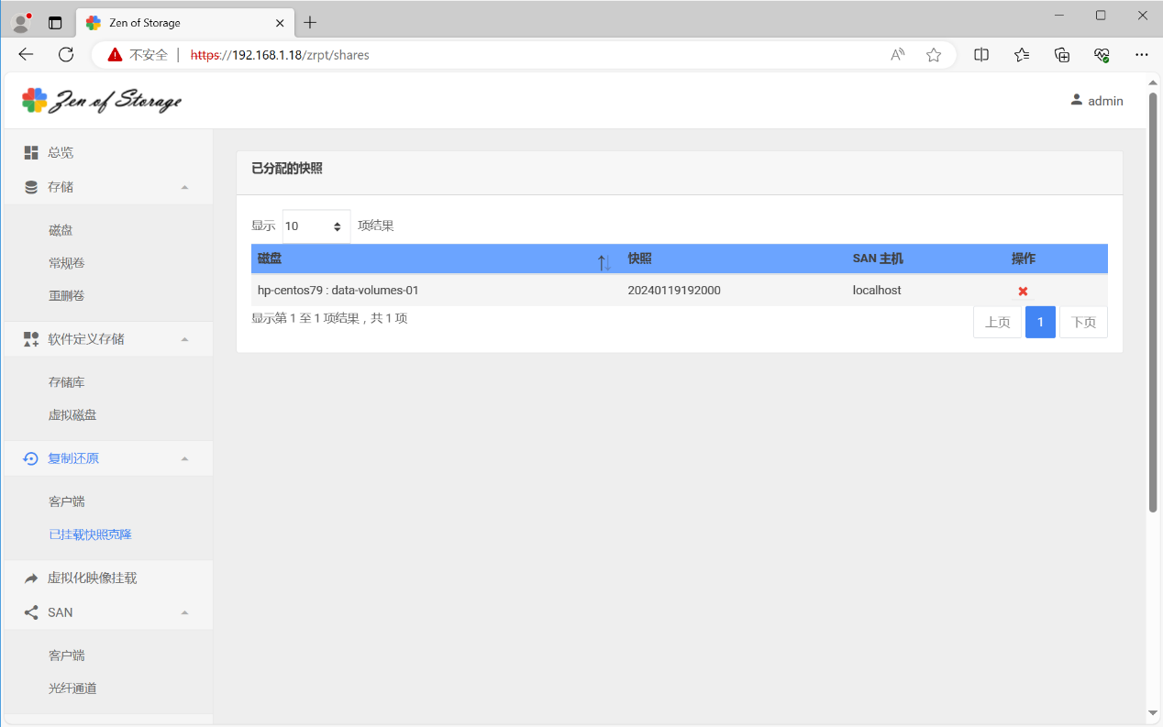This screenshot has height=727, width=1163.
Task: Open 虚拟化映像挂载 menu item
Action: 92,578
